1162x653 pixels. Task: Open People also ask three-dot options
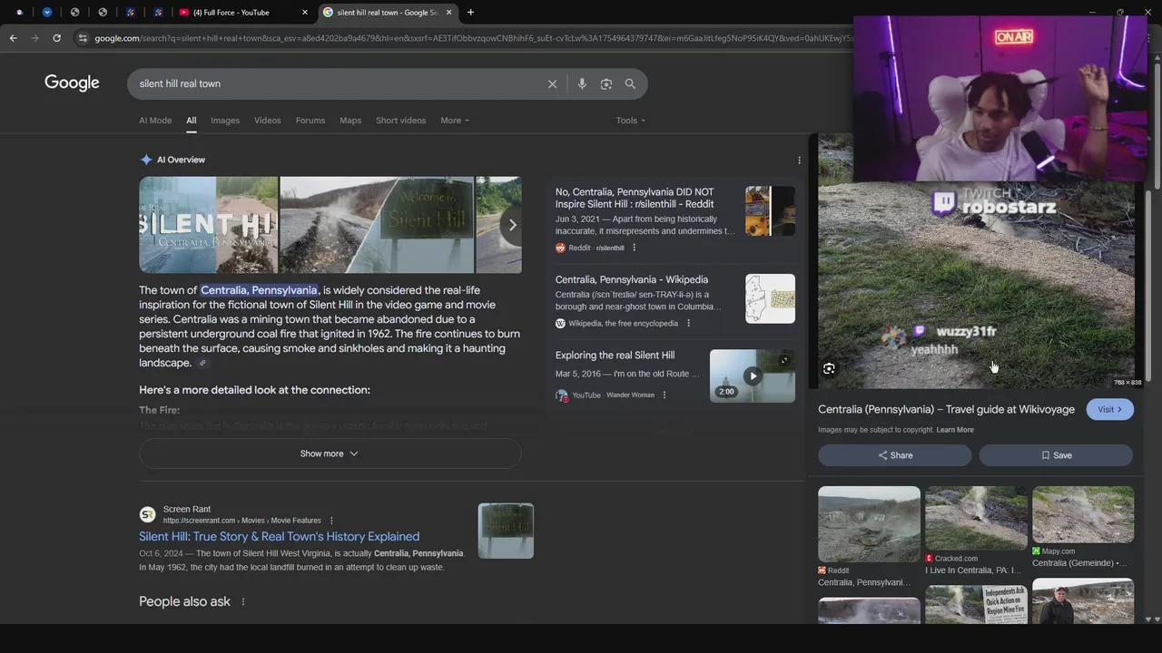[x=242, y=601]
